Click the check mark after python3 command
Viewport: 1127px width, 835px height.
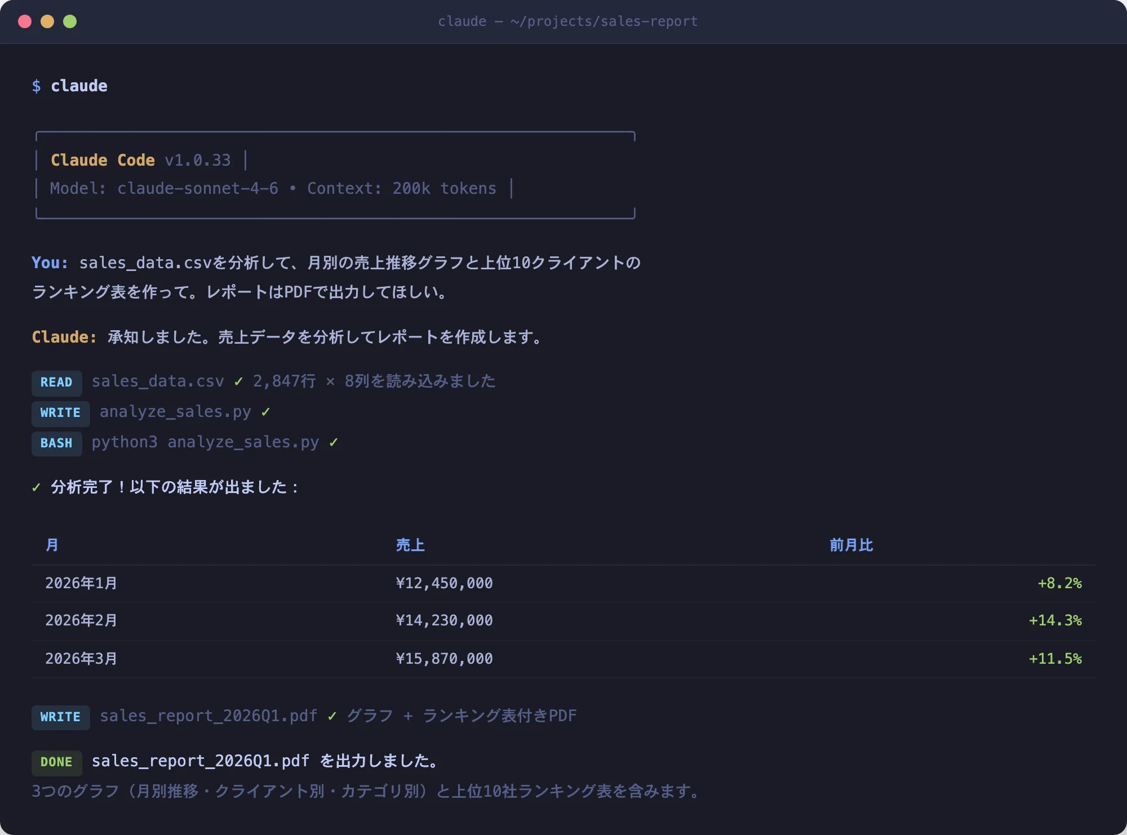point(333,442)
